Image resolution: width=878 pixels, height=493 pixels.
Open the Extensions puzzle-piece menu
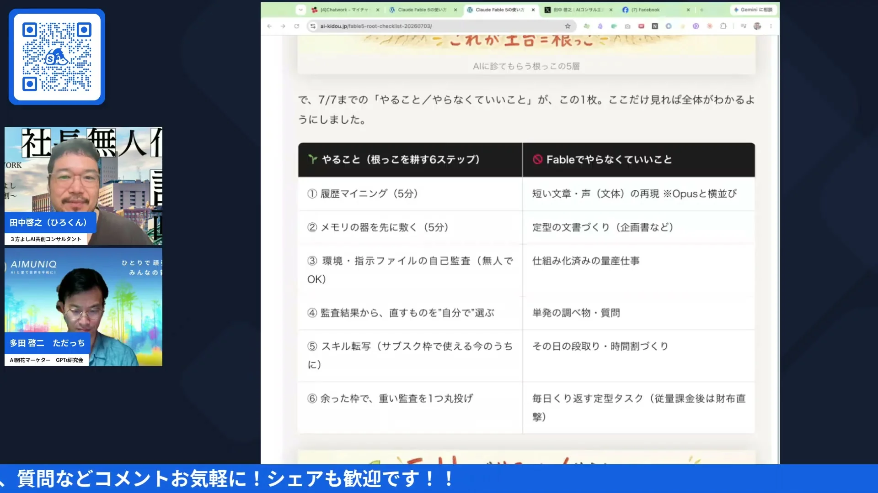723,26
